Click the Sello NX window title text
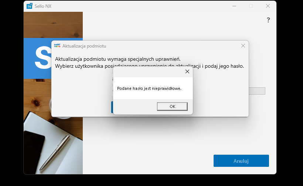 [43, 6]
